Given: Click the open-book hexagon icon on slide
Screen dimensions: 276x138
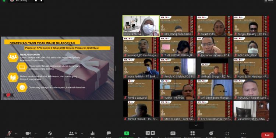Looking at the screenshot, I should coord(22,67).
